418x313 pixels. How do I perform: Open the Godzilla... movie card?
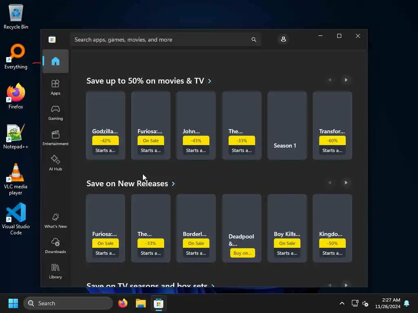click(x=106, y=126)
